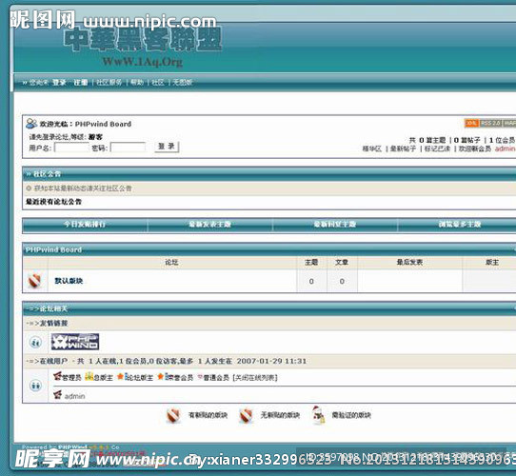Image resolution: width=516 pixels, height=476 pixels.
Task: Click the orange XML feed badge
Action: coord(471,123)
